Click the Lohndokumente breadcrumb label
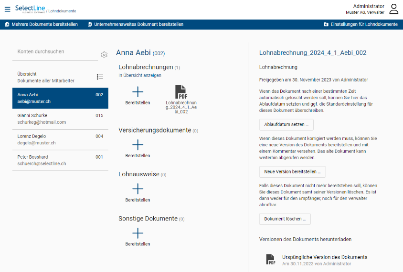This screenshot has width=403, height=272. coord(62,11)
